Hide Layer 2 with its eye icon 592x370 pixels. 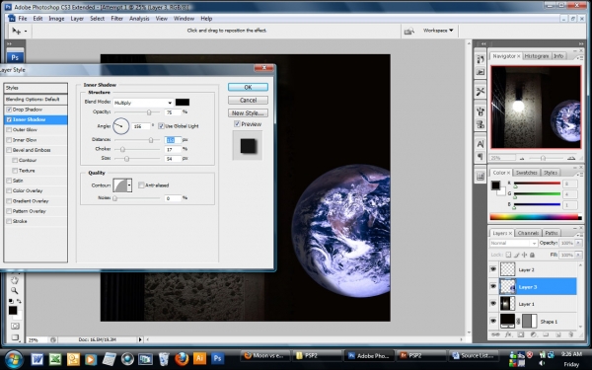[x=493, y=269]
